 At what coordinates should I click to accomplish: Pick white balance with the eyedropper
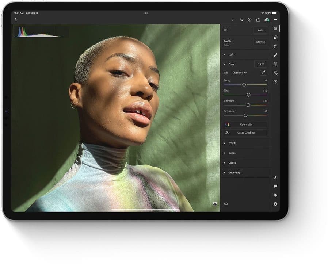pos(263,73)
